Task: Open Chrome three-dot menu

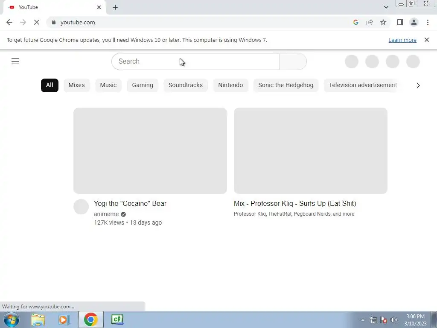Action: point(428,22)
